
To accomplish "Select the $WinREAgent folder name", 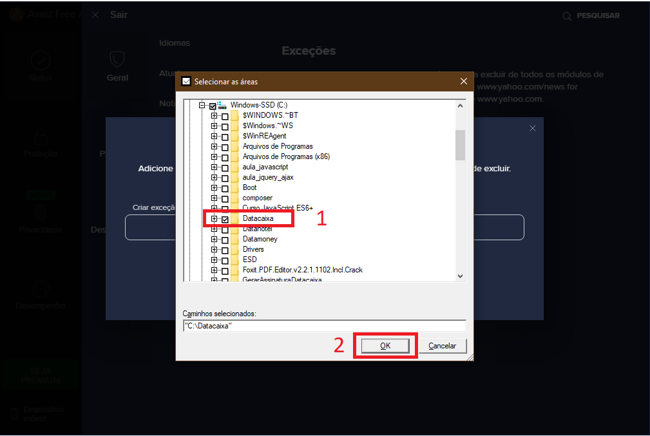I will 264,136.
